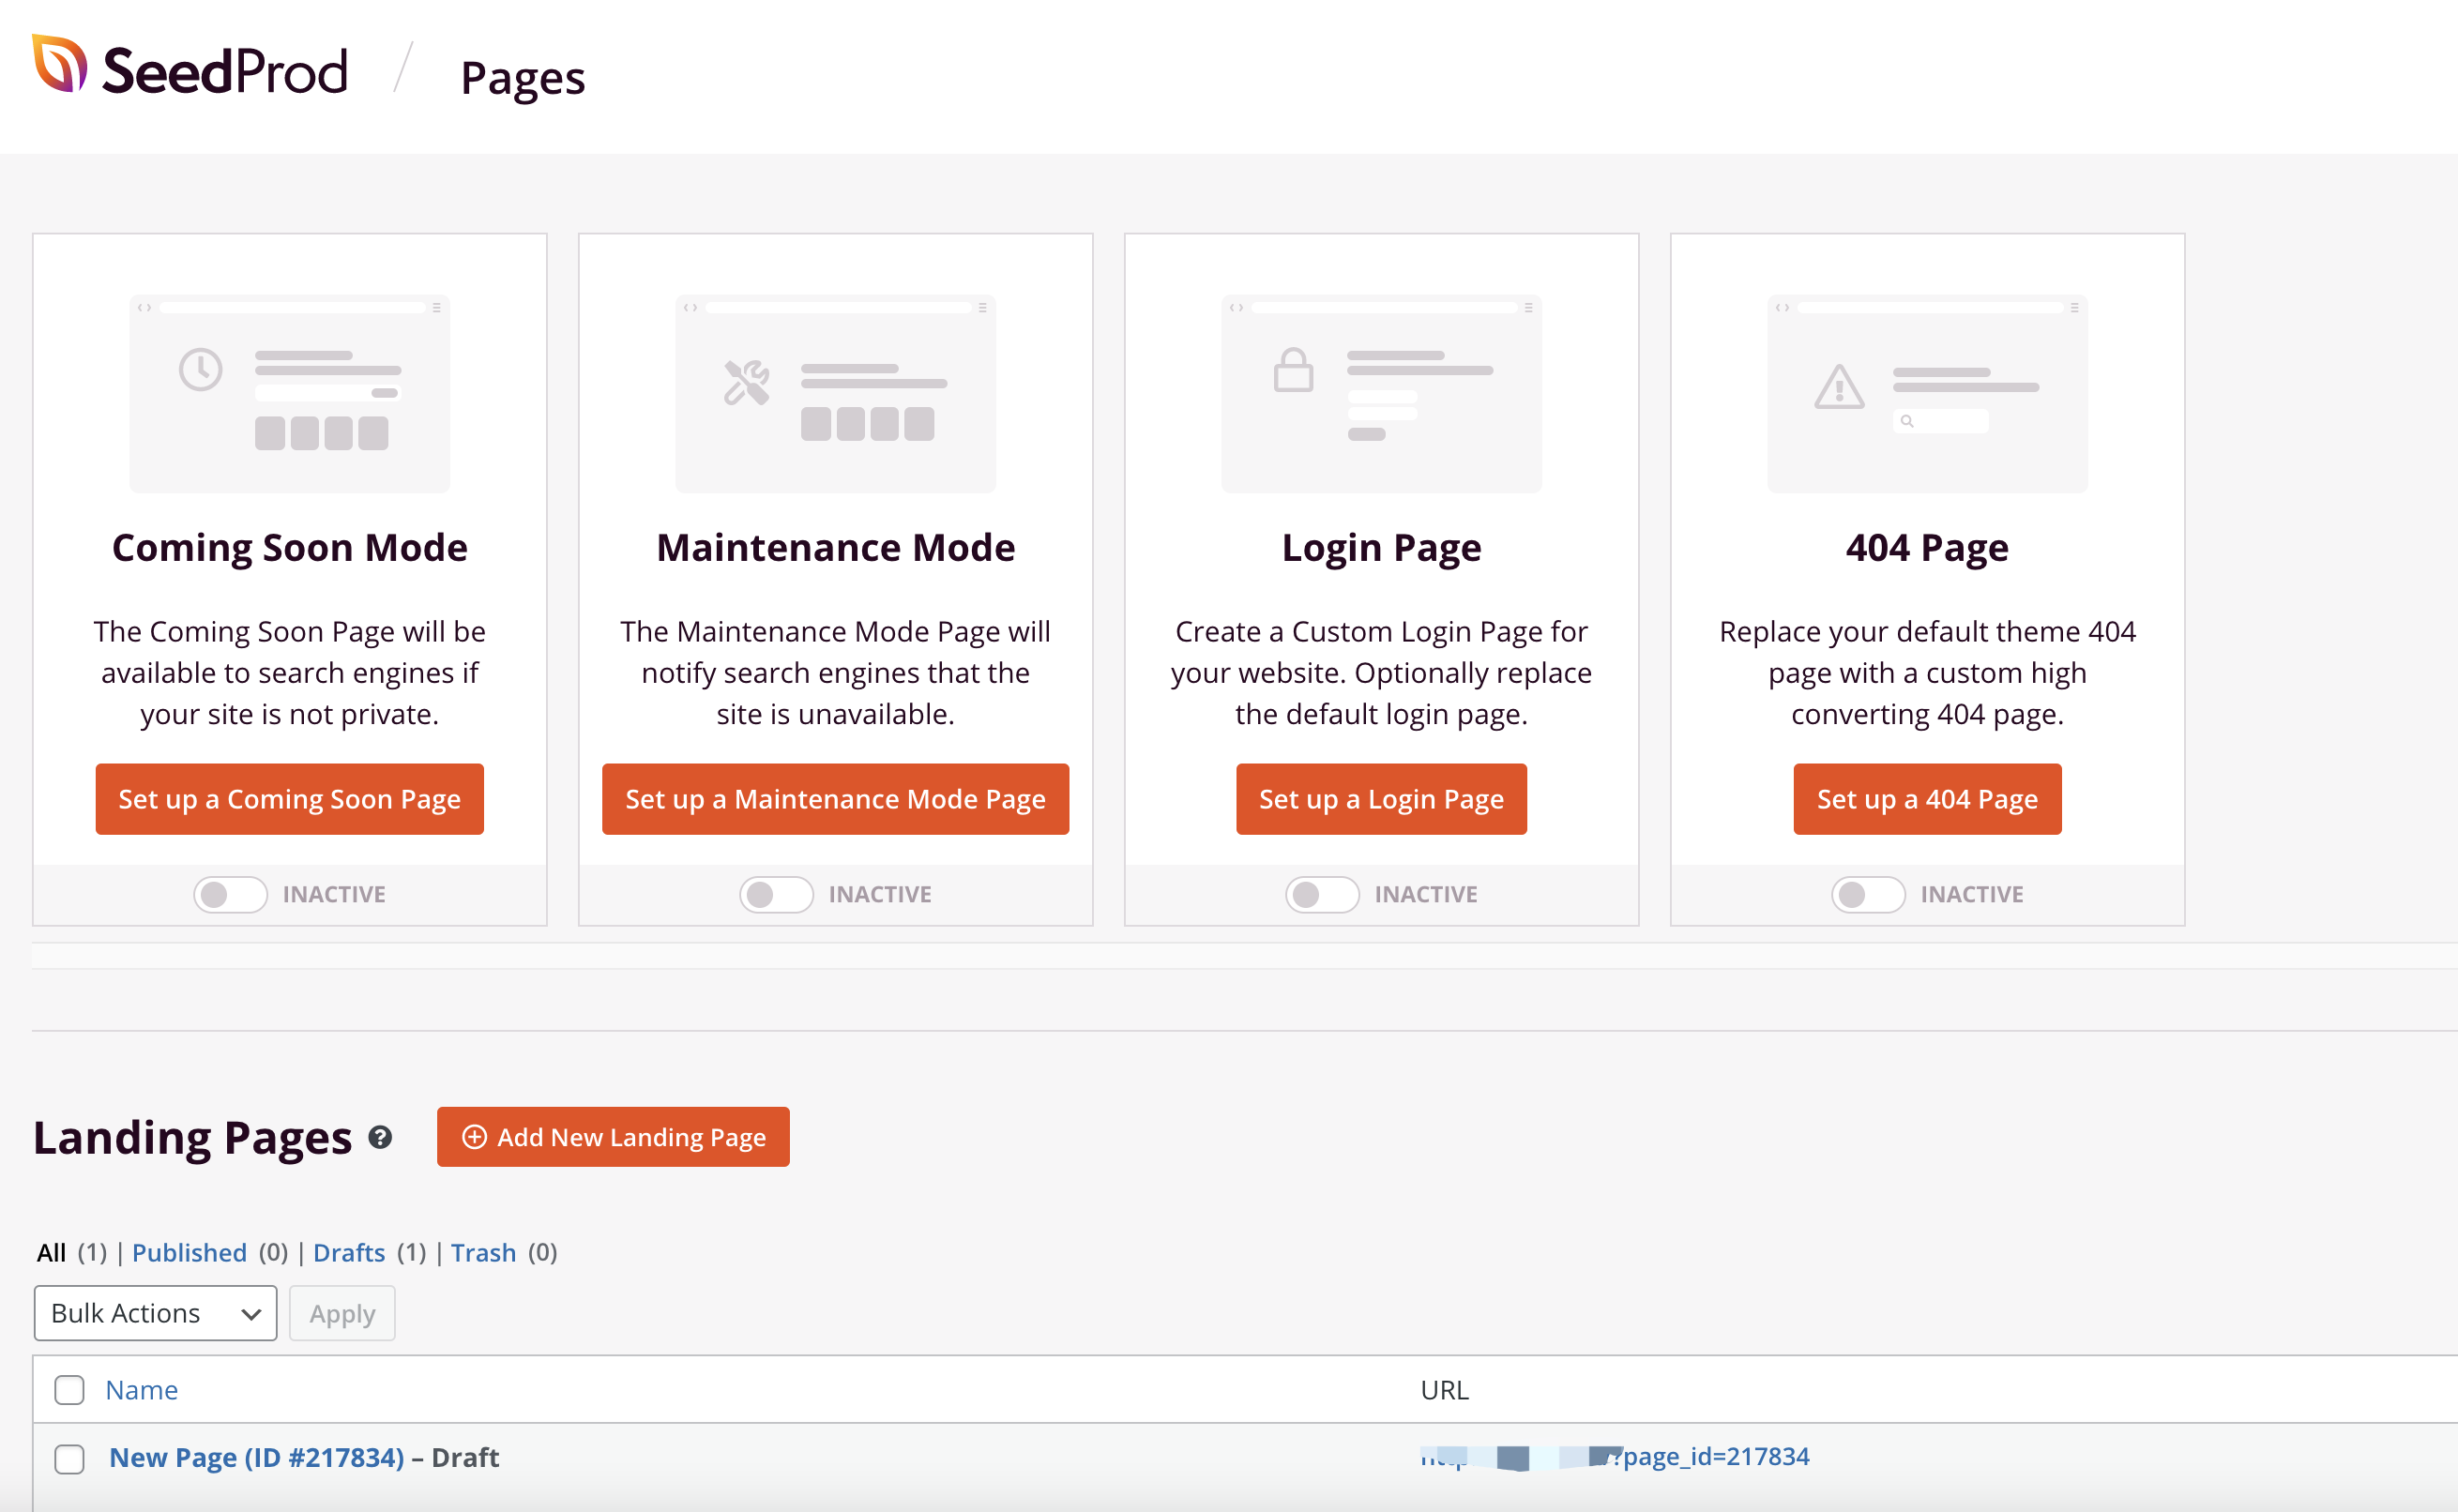The width and height of the screenshot is (2458, 1512).
Task: Activate the 404 Page toggle switch
Action: tap(1867, 894)
